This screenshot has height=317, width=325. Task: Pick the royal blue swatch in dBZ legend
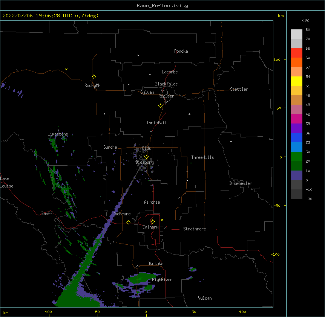tap(296, 137)
